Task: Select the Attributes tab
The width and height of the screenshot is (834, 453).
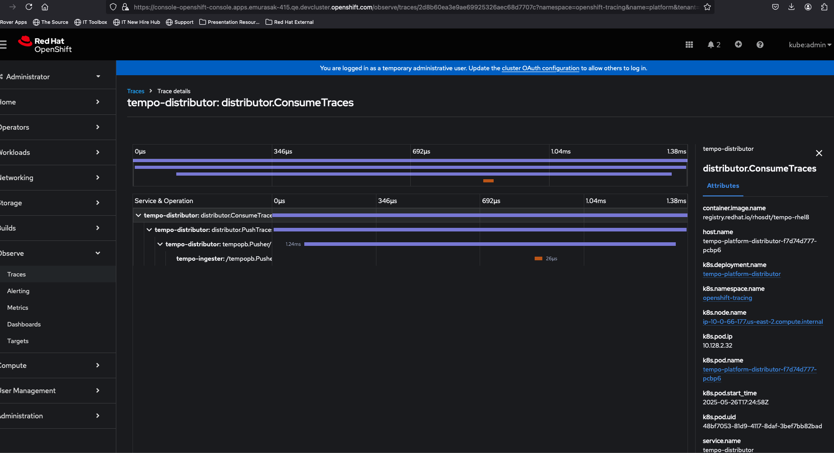Action: coord(723,186)
